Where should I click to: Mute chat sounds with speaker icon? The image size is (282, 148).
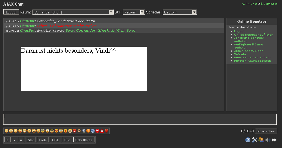pyautogui.click(x=268, y=140)
